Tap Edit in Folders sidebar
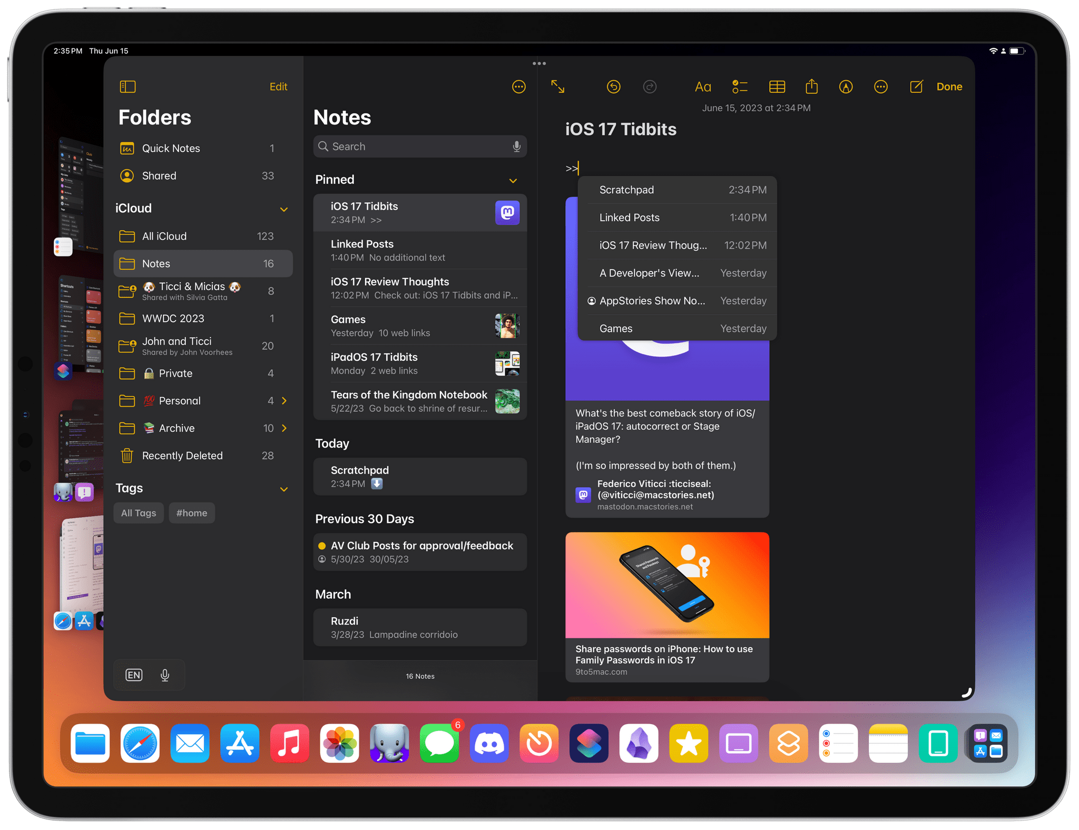Image resolution: width=1079 pixels, height=830 pixels. pos(278,86)
